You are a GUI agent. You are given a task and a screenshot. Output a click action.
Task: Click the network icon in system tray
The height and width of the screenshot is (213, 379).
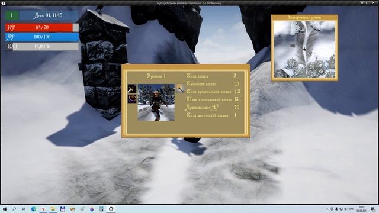tap(341, 209)
